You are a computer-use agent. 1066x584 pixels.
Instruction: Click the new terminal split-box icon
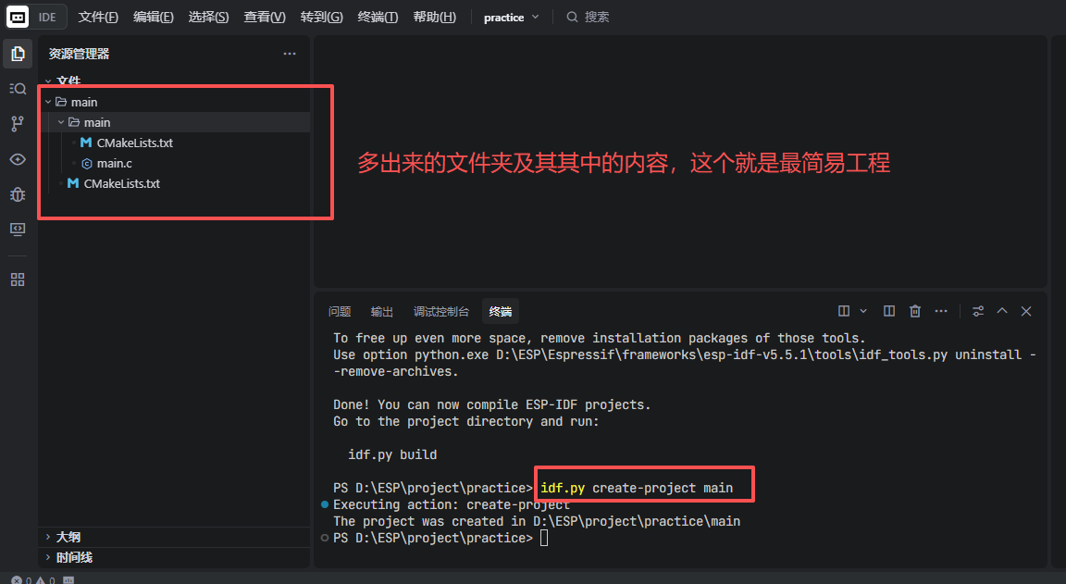click(844, 311)
